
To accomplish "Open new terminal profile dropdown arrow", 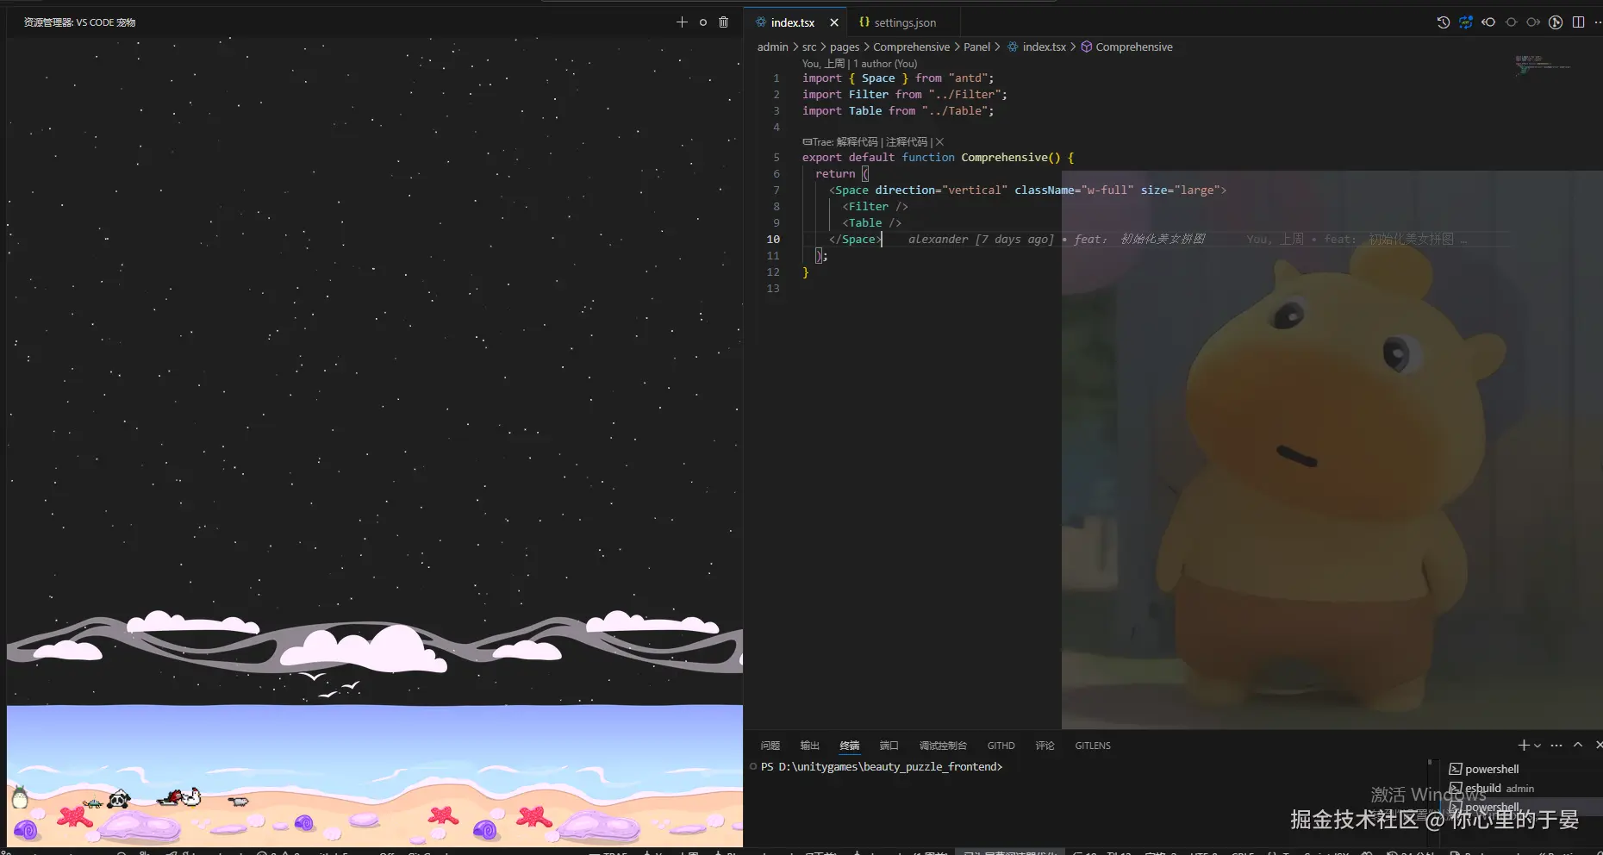I will click(1538, 746).
